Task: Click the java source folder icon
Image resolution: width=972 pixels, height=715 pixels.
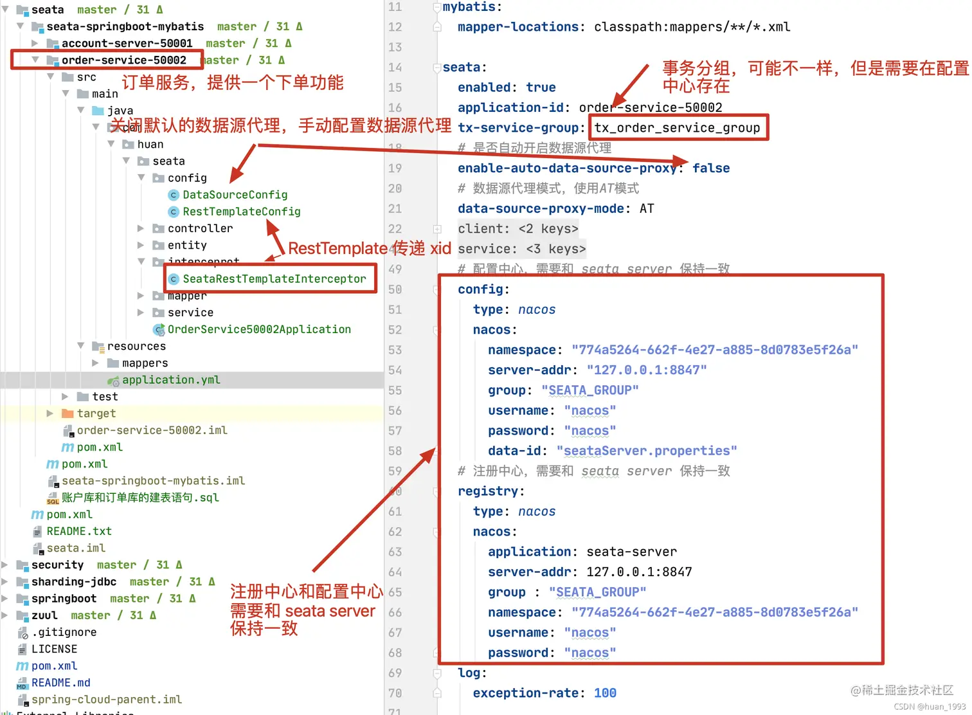Action: (x=98, y=111)
